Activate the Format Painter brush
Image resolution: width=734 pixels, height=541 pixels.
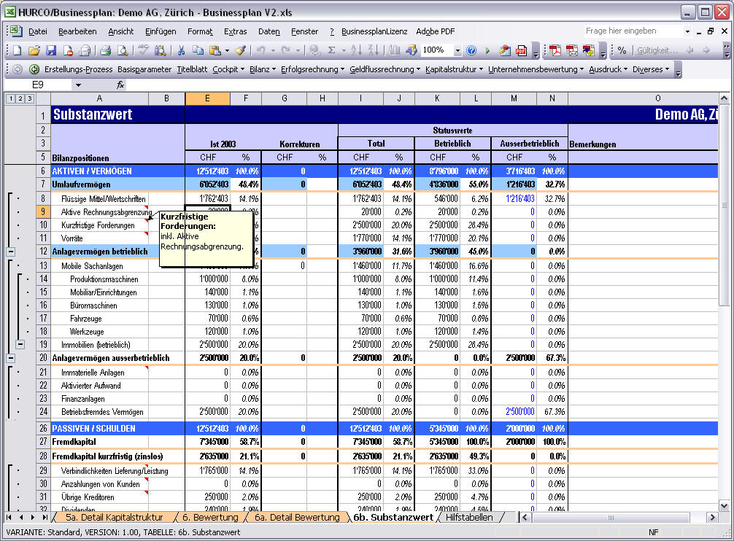[240, 50]
